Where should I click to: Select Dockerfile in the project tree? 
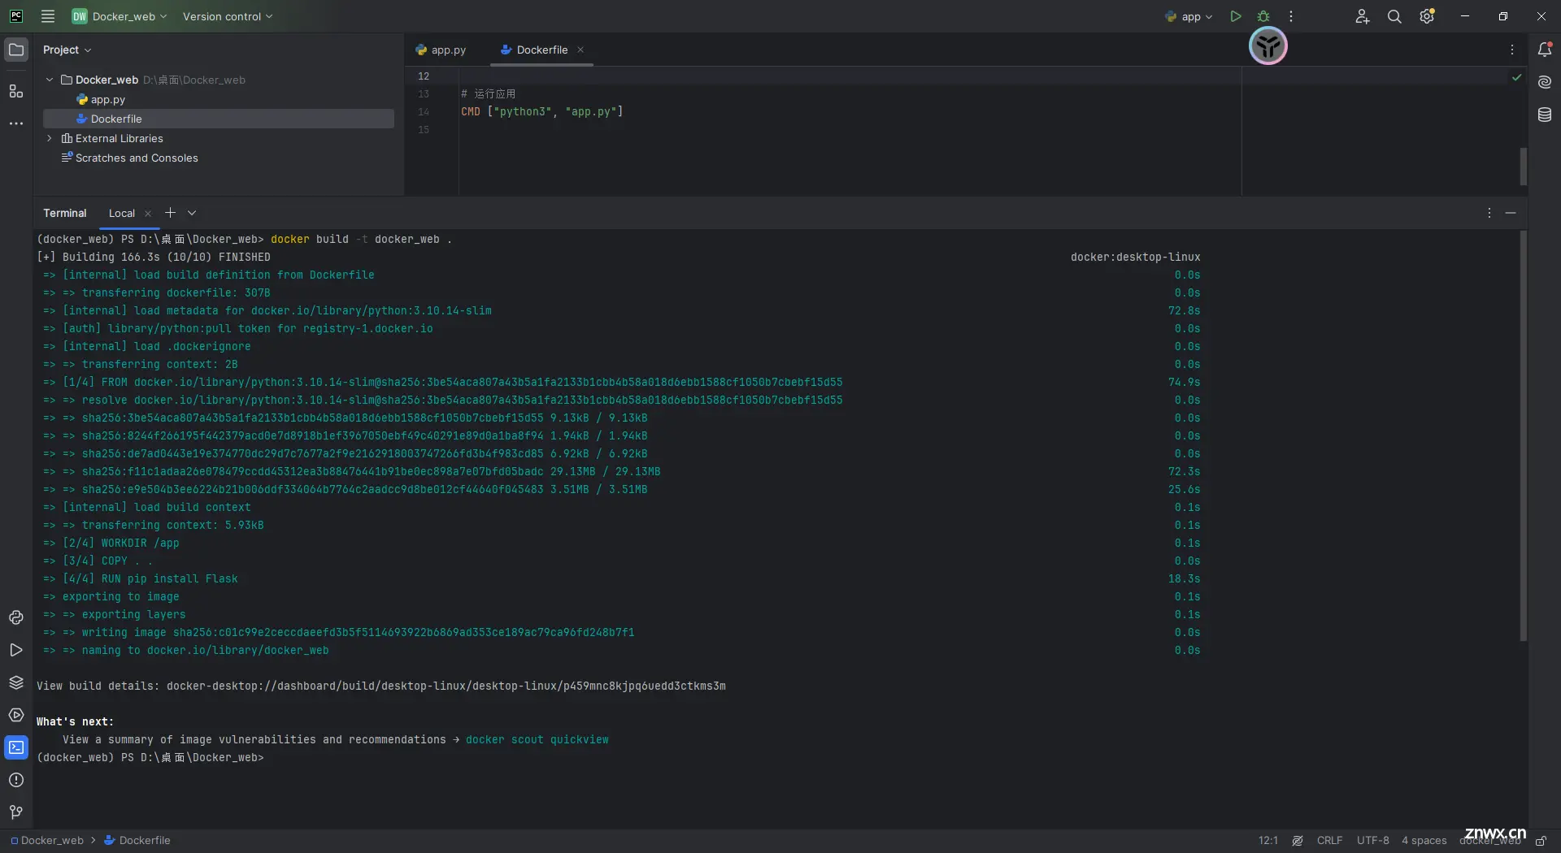(x=219, y=119)
